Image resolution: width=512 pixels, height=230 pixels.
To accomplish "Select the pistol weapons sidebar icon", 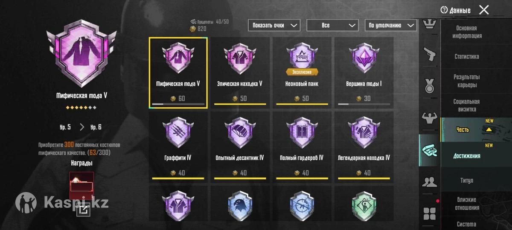I will tap(430, 54).
